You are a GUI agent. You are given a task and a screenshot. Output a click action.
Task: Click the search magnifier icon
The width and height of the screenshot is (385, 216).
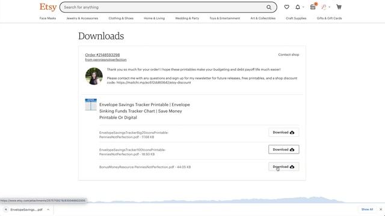tap(269, 7)
